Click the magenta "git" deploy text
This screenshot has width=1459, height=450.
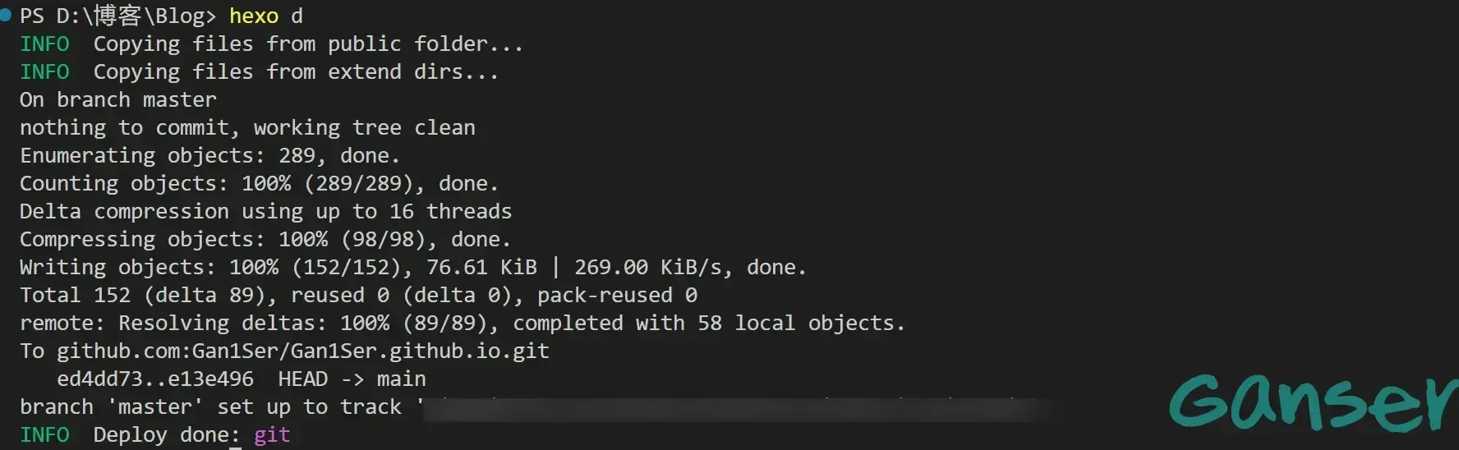click(272, 435)
